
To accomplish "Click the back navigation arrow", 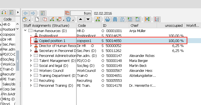I will tap(26, 13).
